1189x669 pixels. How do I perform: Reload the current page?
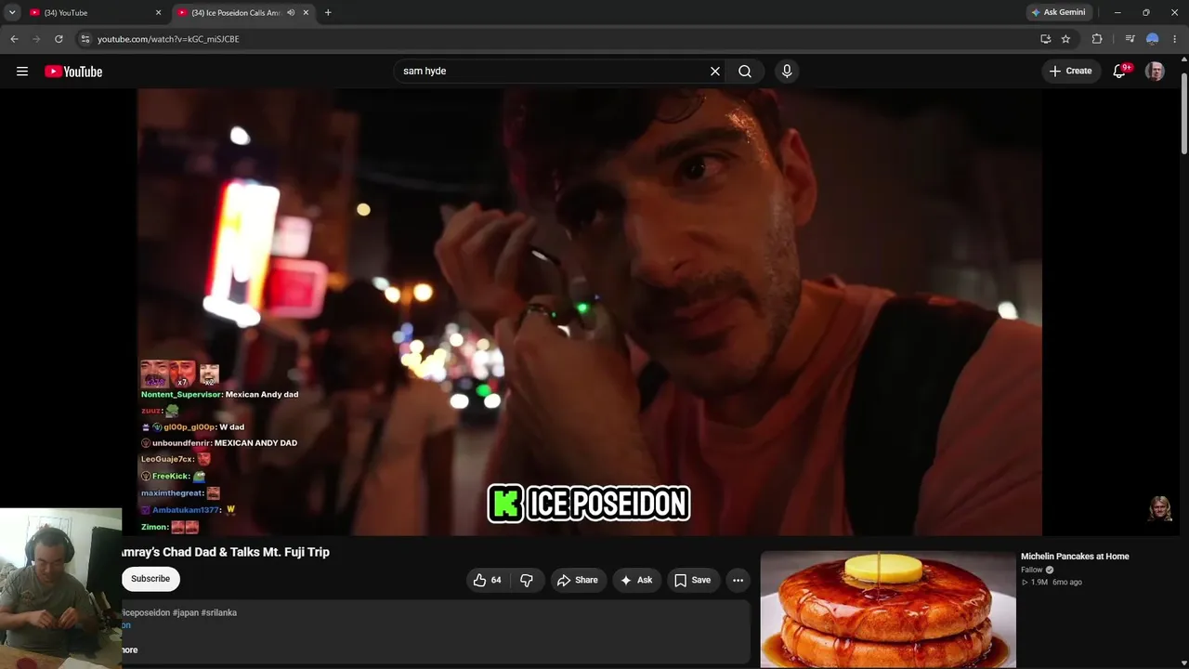pos(59,39)
